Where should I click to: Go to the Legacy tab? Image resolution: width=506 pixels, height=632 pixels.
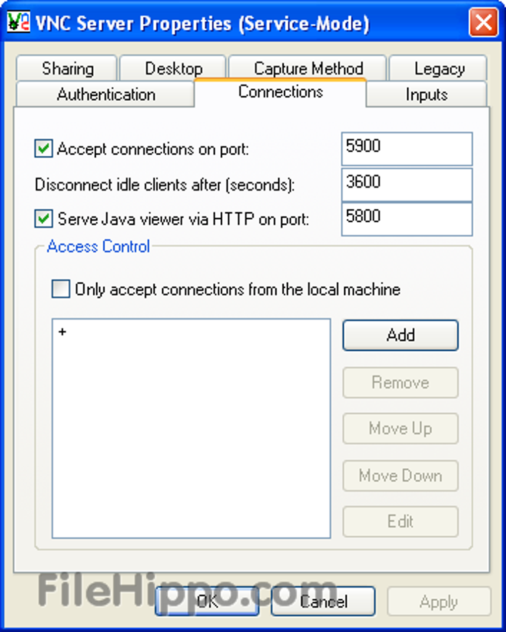point(439,68)
